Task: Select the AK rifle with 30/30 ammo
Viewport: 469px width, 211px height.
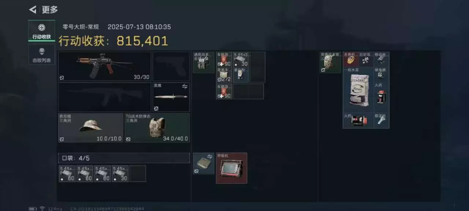Action: pyautogui.click(x=105, y=66)
